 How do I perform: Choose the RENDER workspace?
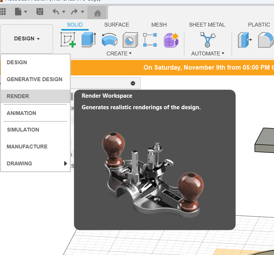pos(35,96)
